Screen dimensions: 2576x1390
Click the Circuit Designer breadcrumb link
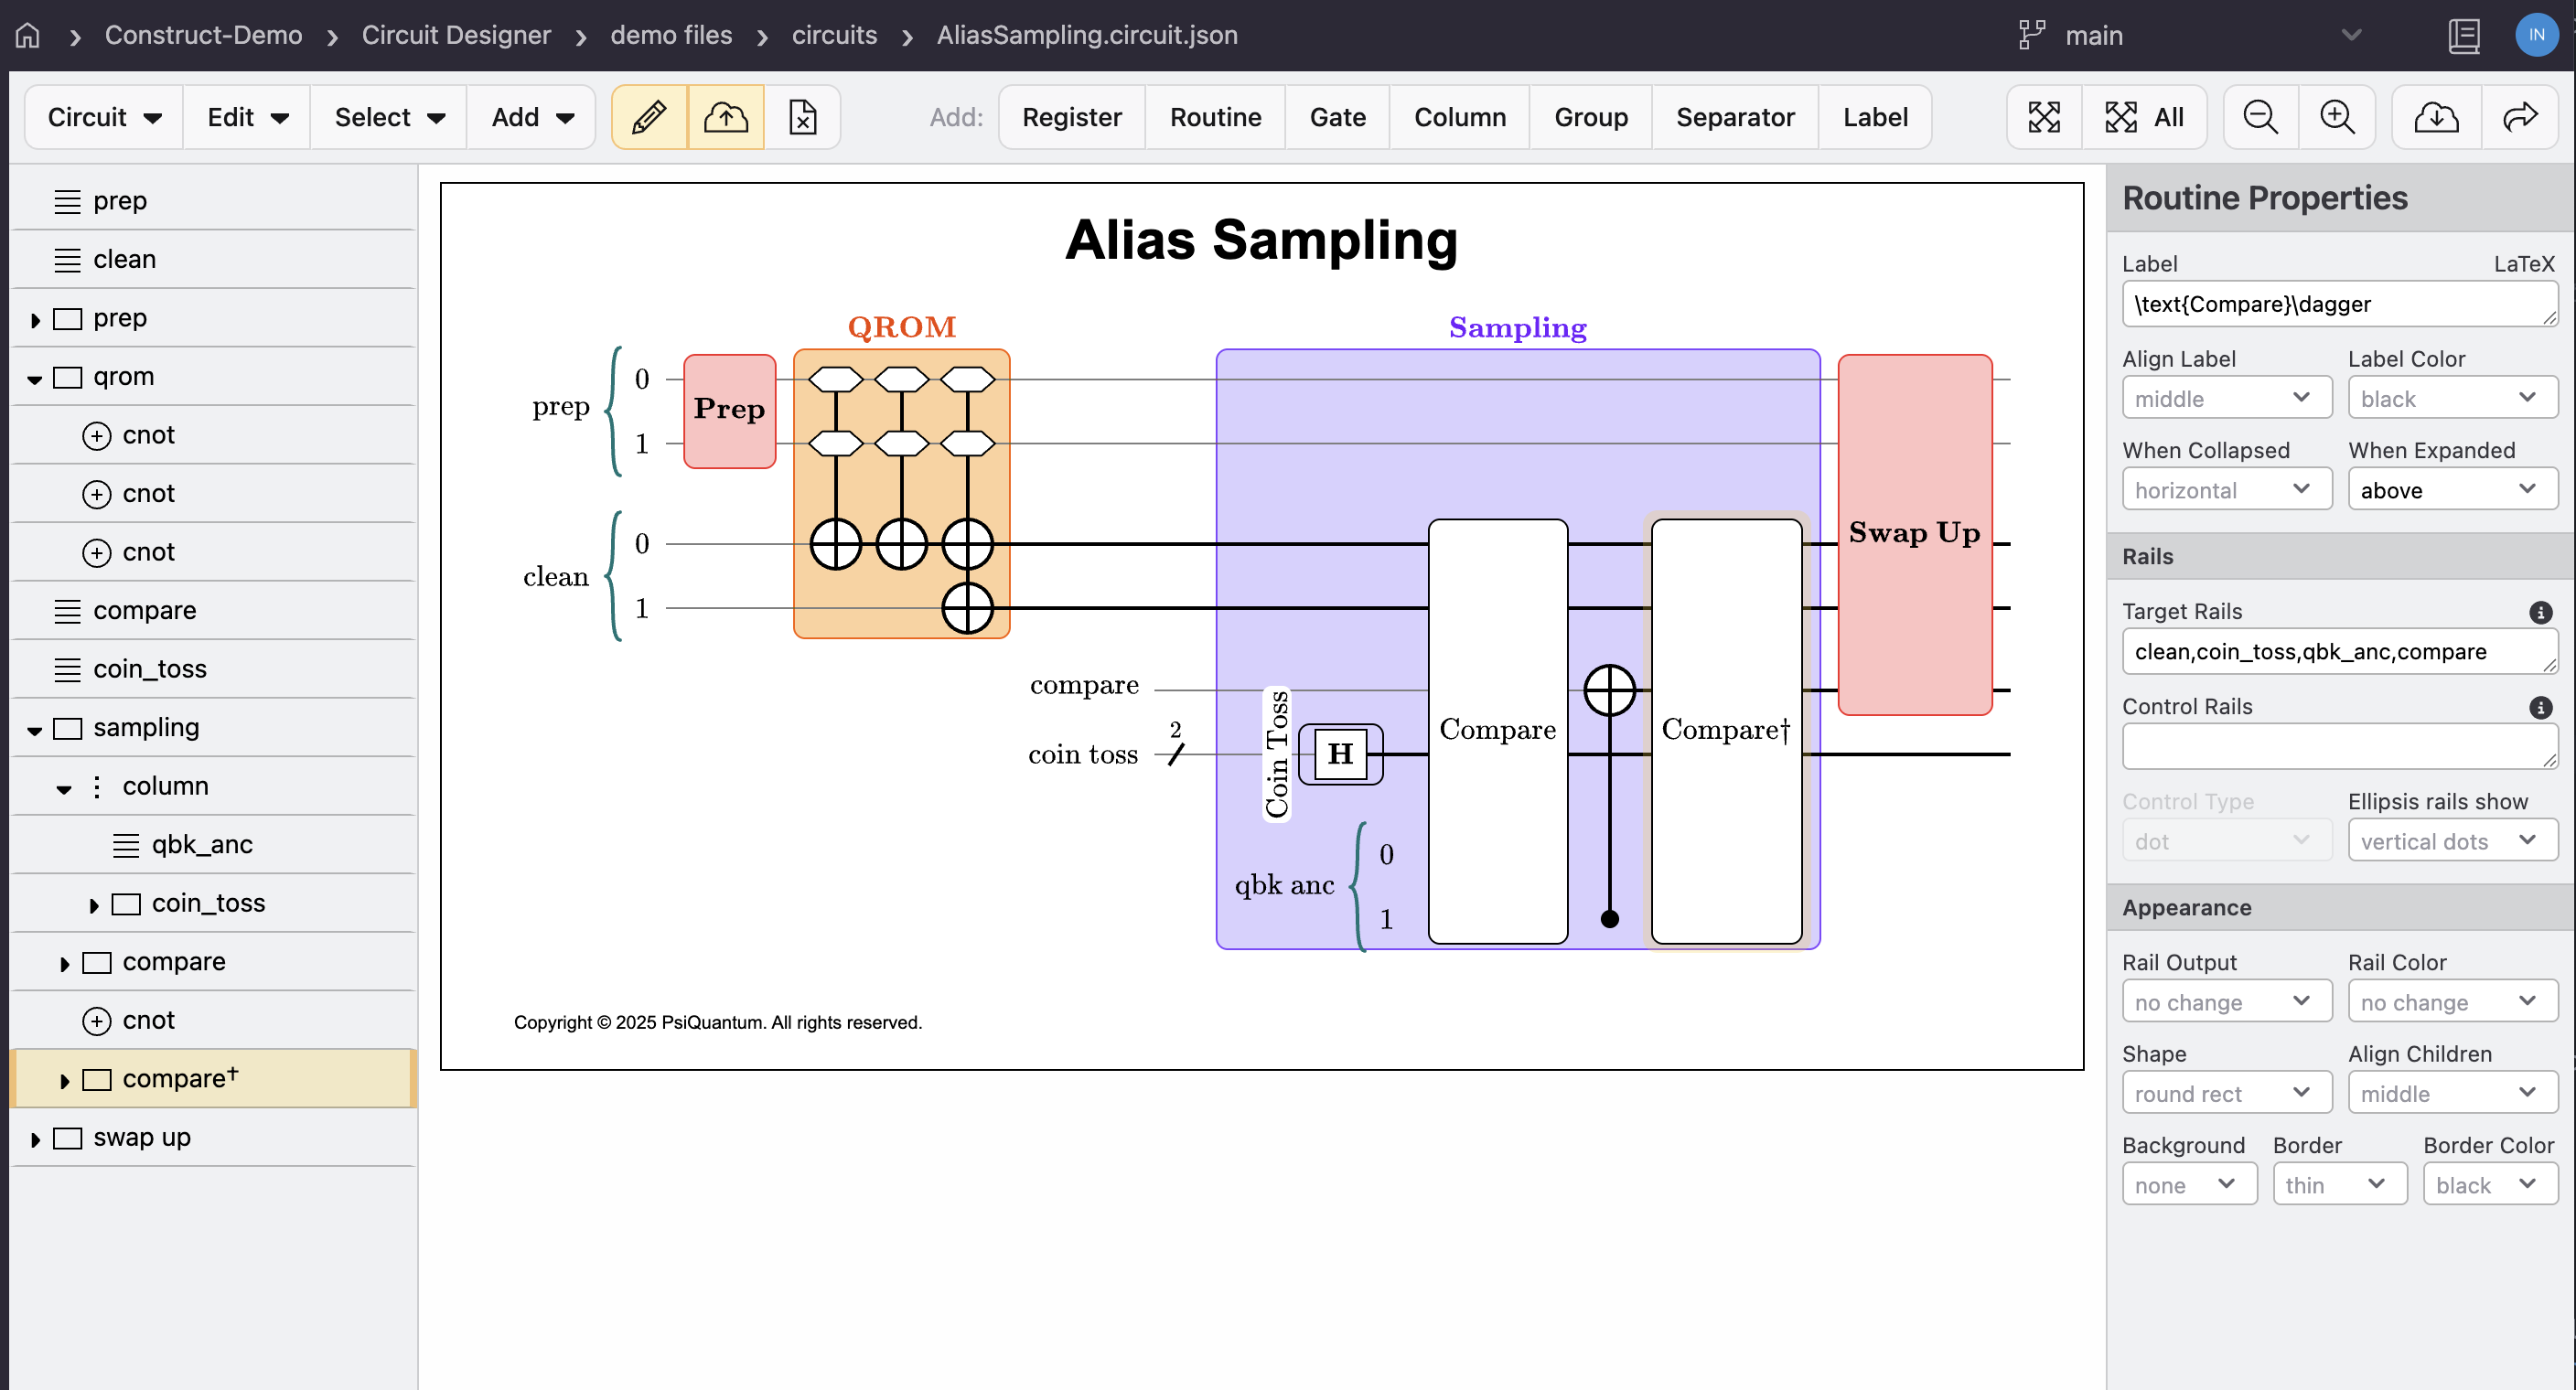click(456, 35)
